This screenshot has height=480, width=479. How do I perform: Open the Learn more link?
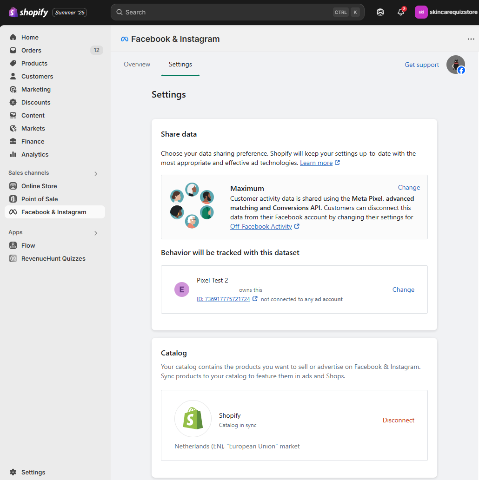pos(316,163)
